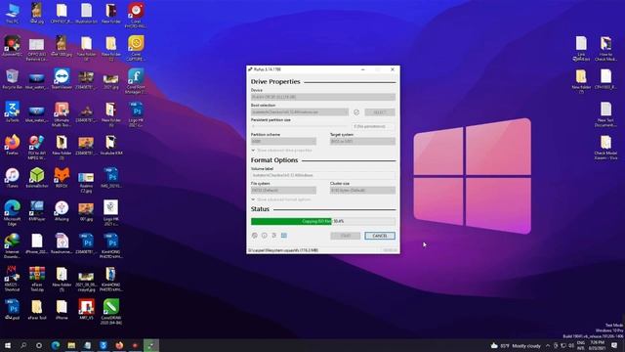Image resolution: width=625 pixels, height=352 pixels.
Task: Open the Device dropdown in Rufus
Action: pos(323,97)
